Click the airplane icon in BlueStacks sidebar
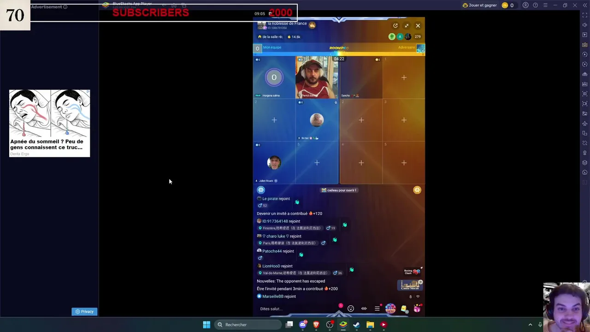The width and height of the screenshot is (590, 332). pos(585,123)
